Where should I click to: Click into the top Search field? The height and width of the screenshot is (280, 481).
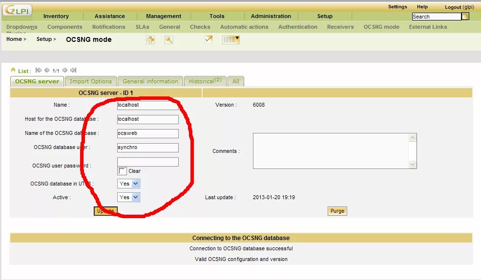[x=437, y=17]
